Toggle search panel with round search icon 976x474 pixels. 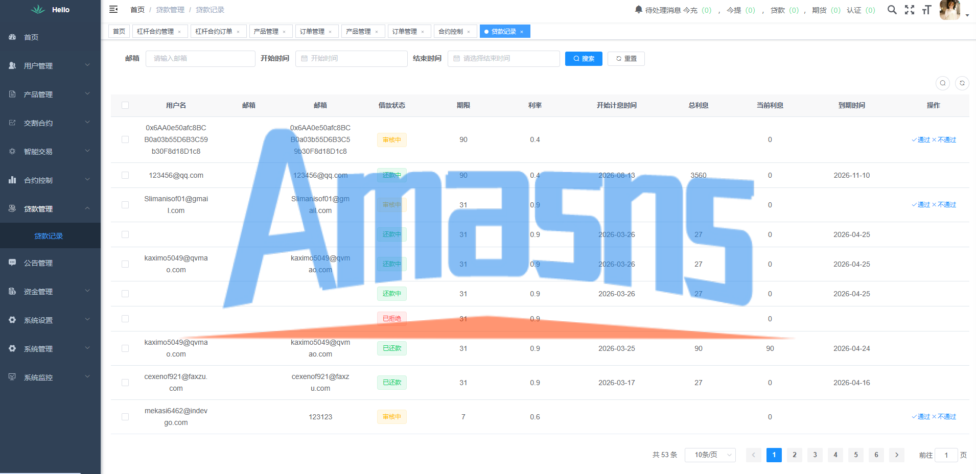coord(943,83)
